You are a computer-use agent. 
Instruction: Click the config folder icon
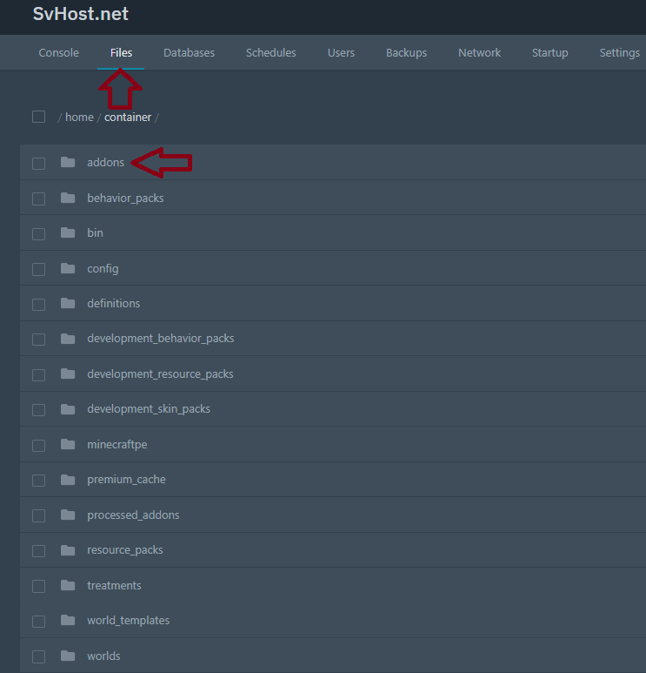click(x=68, y=268)
